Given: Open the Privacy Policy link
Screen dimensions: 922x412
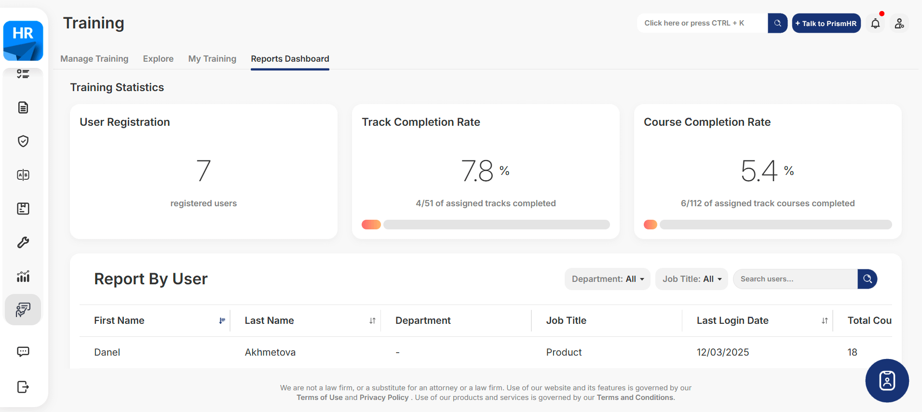Looking at the screenshot, I should pyautogui.click(x=384, y=398).
